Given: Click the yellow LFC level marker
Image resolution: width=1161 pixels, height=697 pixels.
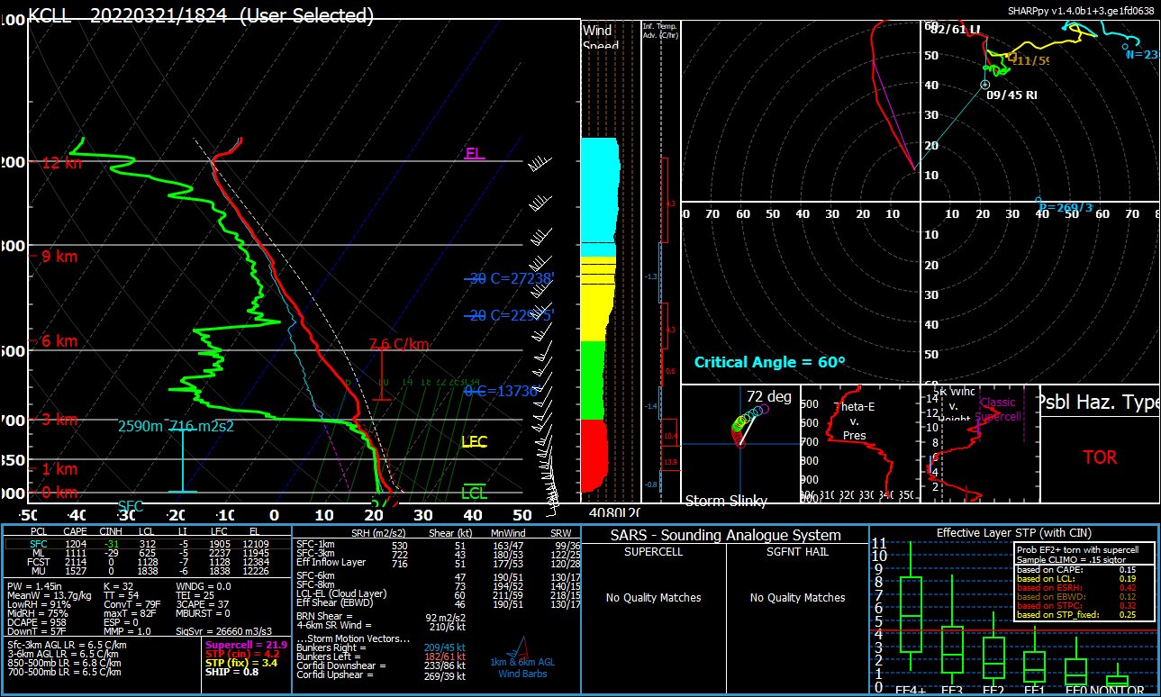Looking at the screenshot, I should tap(474, 441).
